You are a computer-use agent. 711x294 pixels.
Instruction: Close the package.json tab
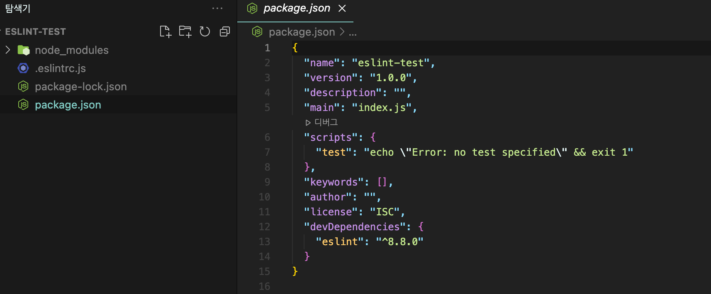(x=342, y=8)
